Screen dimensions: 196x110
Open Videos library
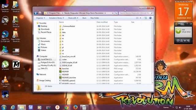pos(43,50)
